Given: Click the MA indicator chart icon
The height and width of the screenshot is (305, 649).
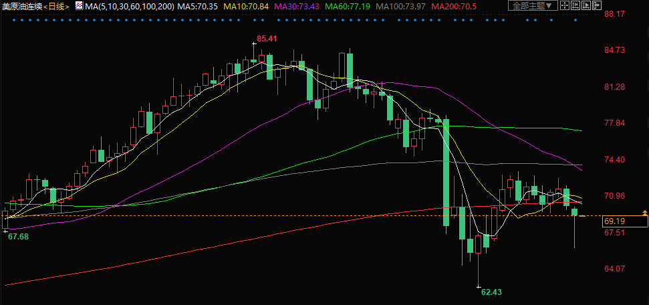Looking at the screenshot, I should [x=78, y=6].
